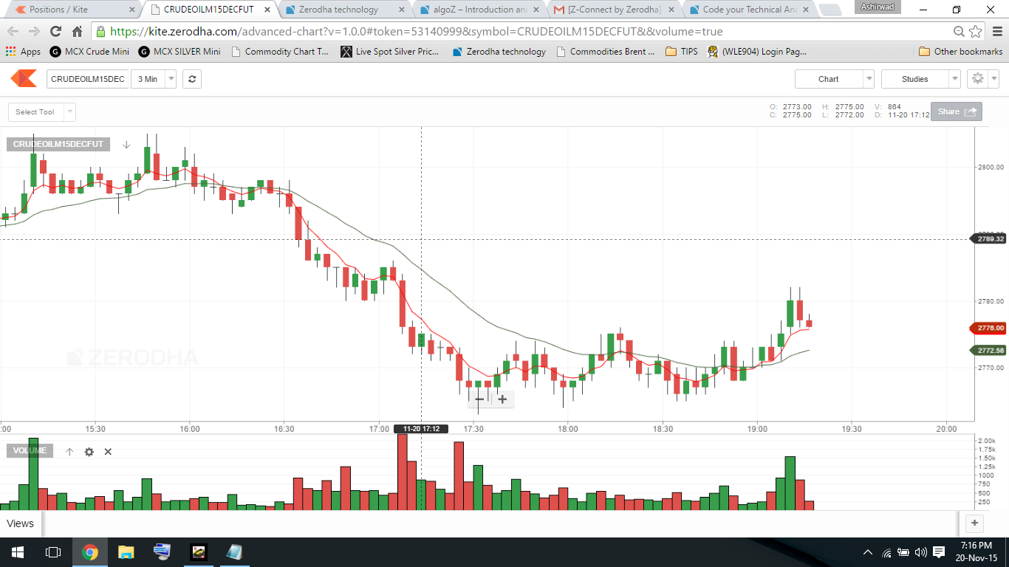
Task: Reload the page in Chrome
Action: [55, 31]
